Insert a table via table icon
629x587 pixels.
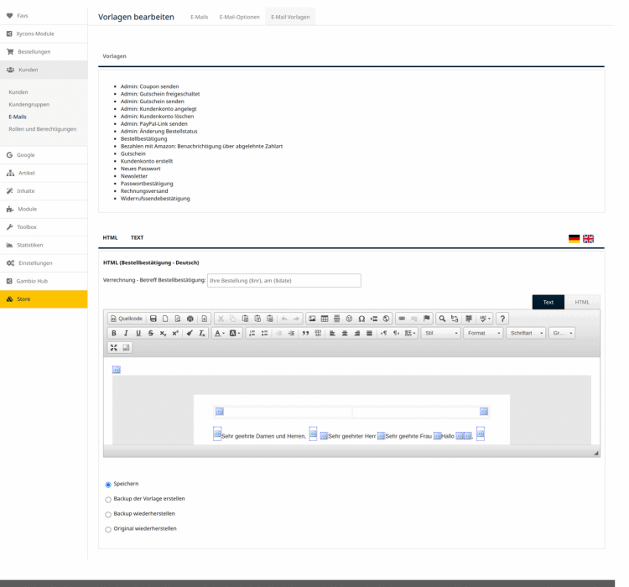click(x=325, y=319)
